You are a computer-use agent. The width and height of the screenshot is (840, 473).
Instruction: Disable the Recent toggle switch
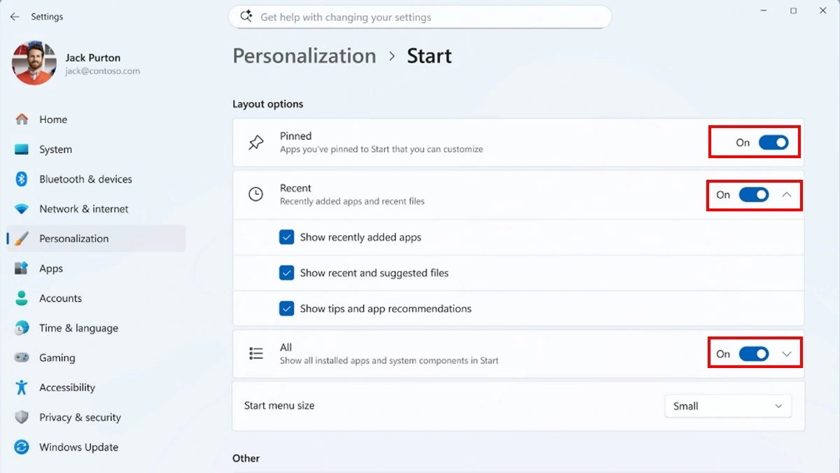click(x=754, y=195)
